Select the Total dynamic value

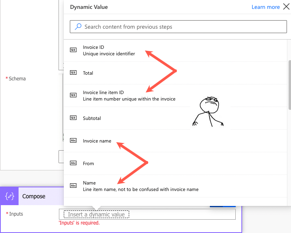pyautogui.click(x=88, y=73)
